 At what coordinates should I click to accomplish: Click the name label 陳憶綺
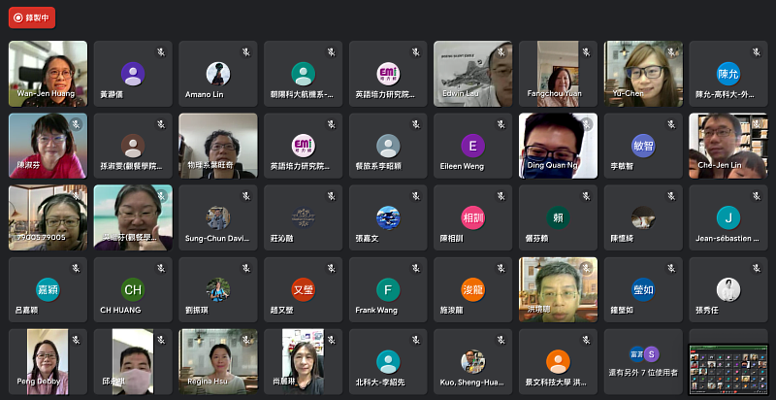click(x=622, y=238)
